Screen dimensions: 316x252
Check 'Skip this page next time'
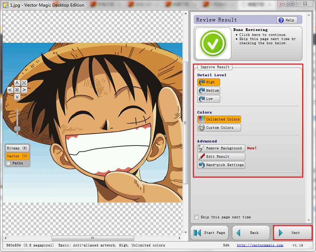click(x=196, y=217)
